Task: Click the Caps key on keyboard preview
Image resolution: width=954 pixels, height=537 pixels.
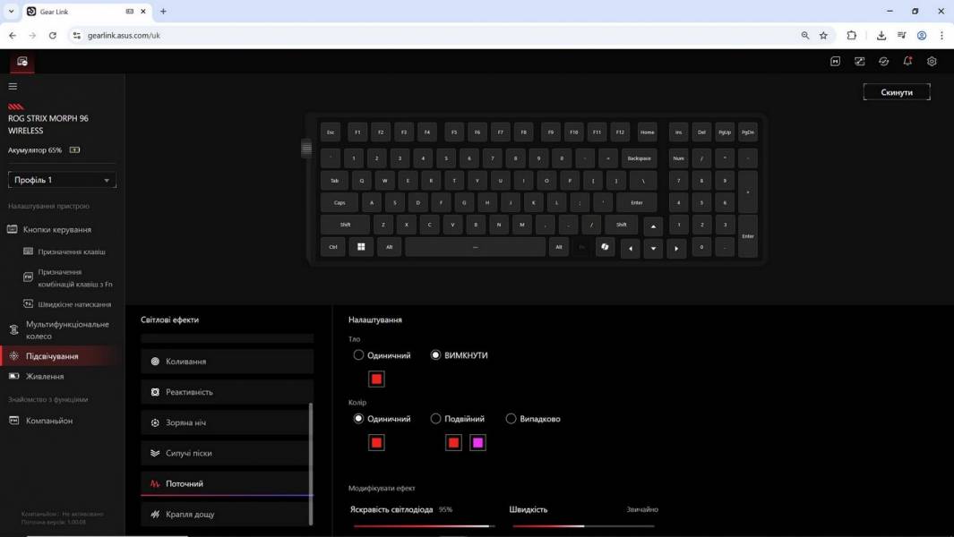Action: pyautogui.click(x=339, y=202)
